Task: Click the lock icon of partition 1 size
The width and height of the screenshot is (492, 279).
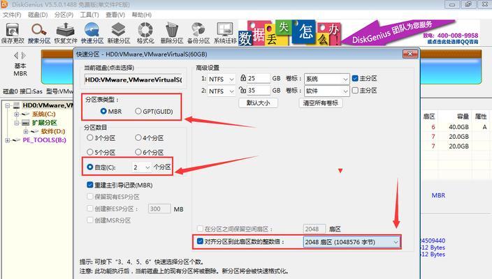Action: tap(243, 77)
